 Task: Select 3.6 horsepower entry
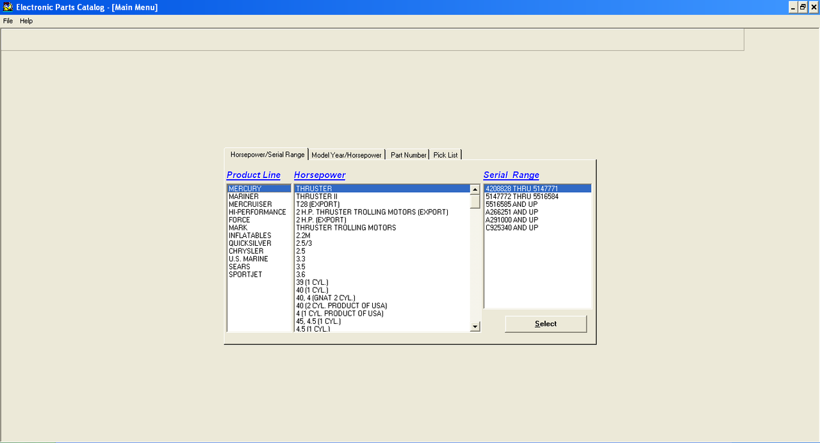click(x=382, y=275)
